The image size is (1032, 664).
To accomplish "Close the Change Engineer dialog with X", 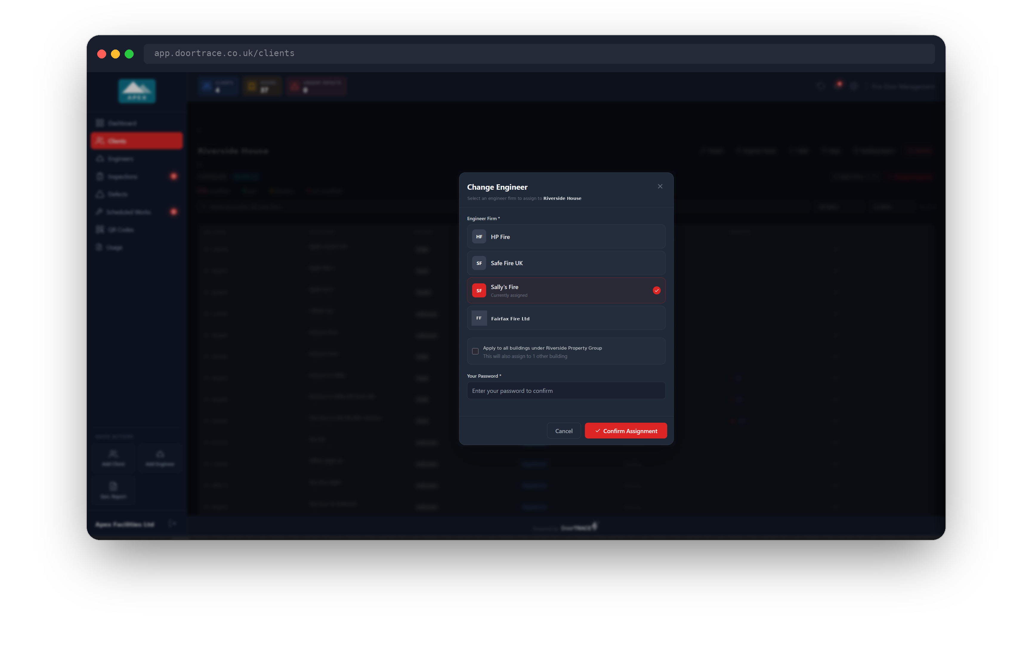I will coord(659,186).
